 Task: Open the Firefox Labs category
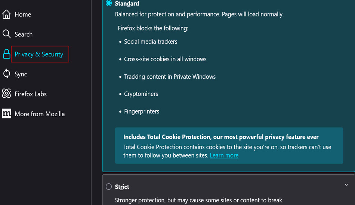pyautogui.click(x=31, y=94)
